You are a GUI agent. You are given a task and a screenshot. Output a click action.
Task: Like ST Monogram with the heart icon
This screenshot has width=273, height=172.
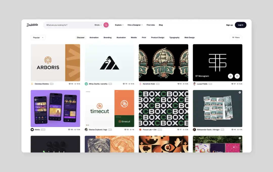237,76
